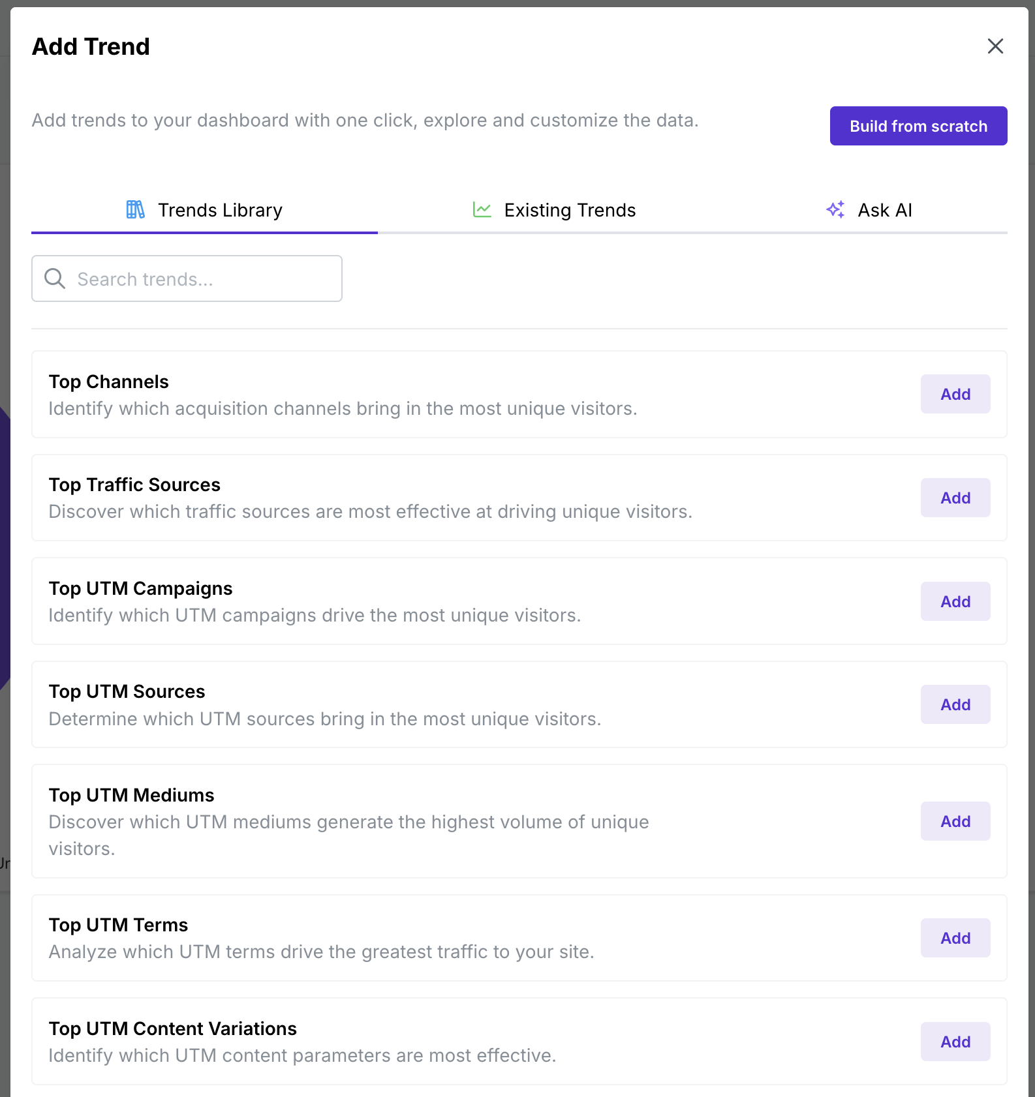1035x1097 pixels.
Task: Click the Top UTM Campaigns card title
Action: tap(140, 588)
